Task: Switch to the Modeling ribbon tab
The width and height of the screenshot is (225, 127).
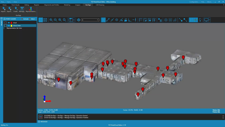Action: point(67,5)
